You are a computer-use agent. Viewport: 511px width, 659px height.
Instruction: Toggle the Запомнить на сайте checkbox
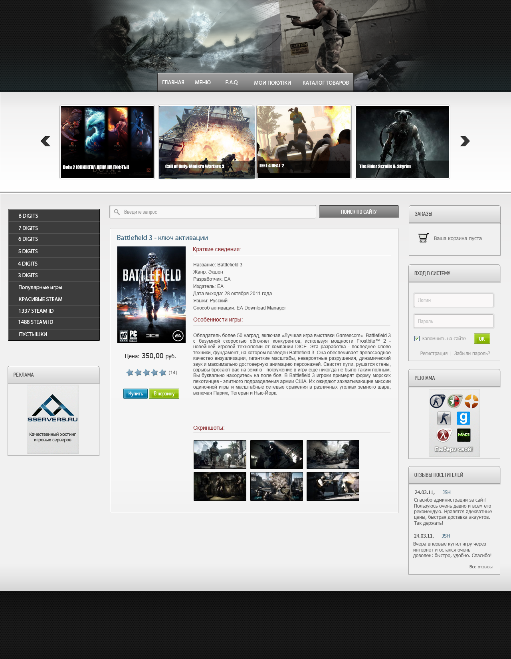(x=417, y=339)
